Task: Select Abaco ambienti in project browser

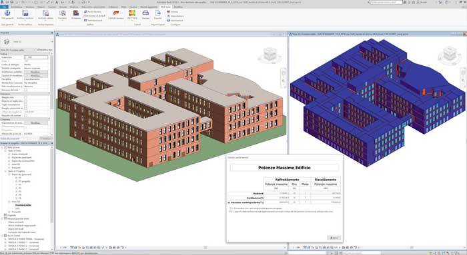Action: [16, 222]
